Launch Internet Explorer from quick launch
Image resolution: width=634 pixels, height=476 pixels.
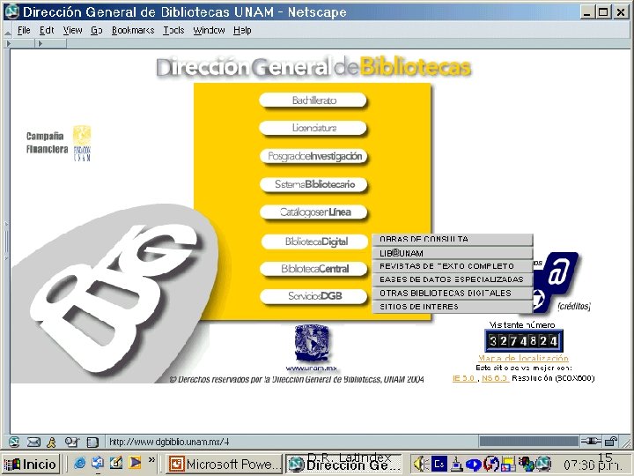tap(79, 463)
